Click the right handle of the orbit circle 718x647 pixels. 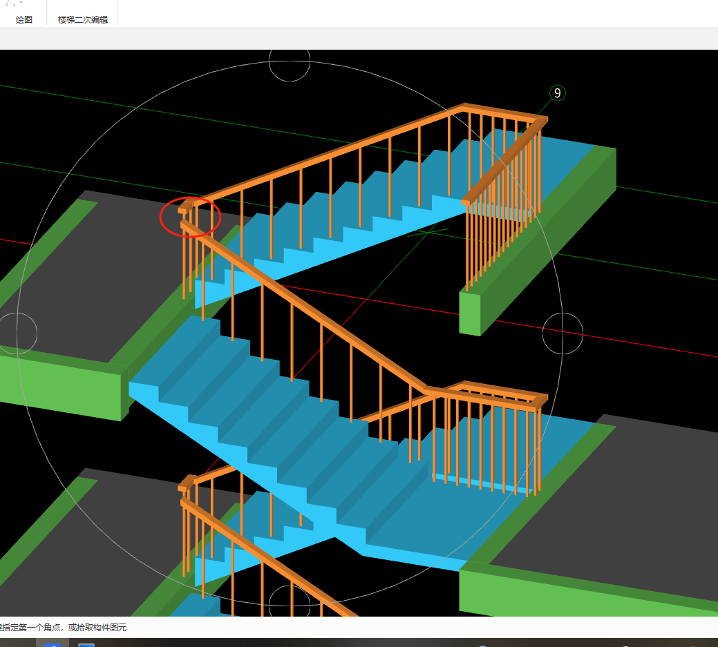563,334
